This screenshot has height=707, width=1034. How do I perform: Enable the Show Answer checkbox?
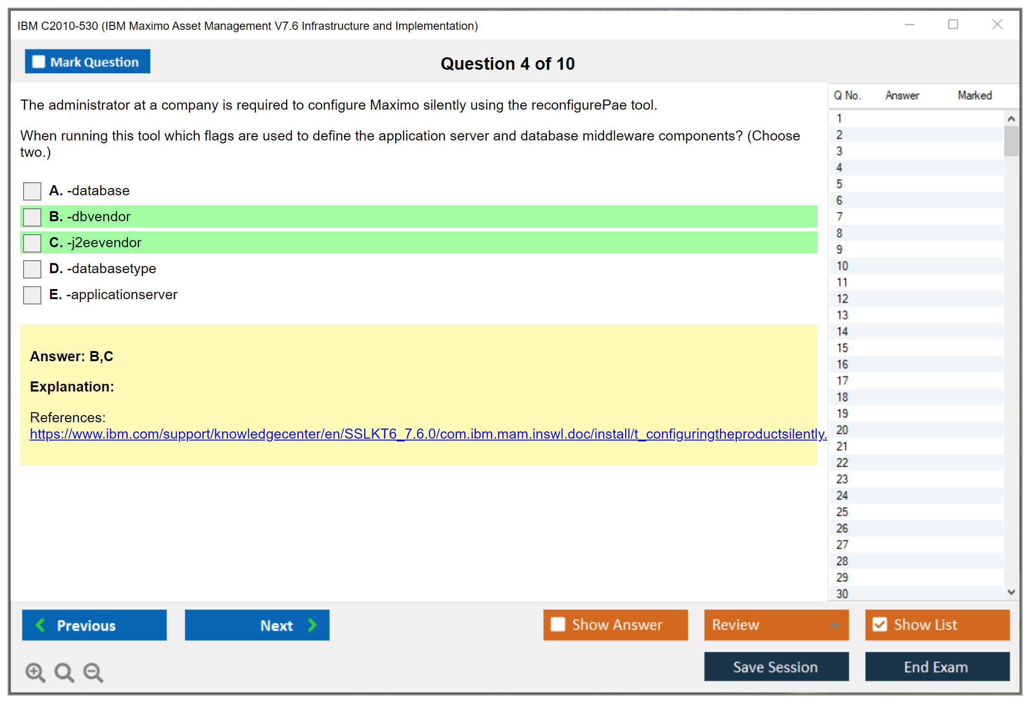click(x=558, y=625)
